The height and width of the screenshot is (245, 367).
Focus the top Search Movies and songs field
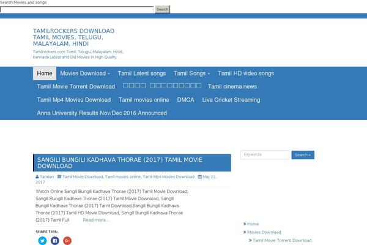pyautogui.click(x=77, y=9)
